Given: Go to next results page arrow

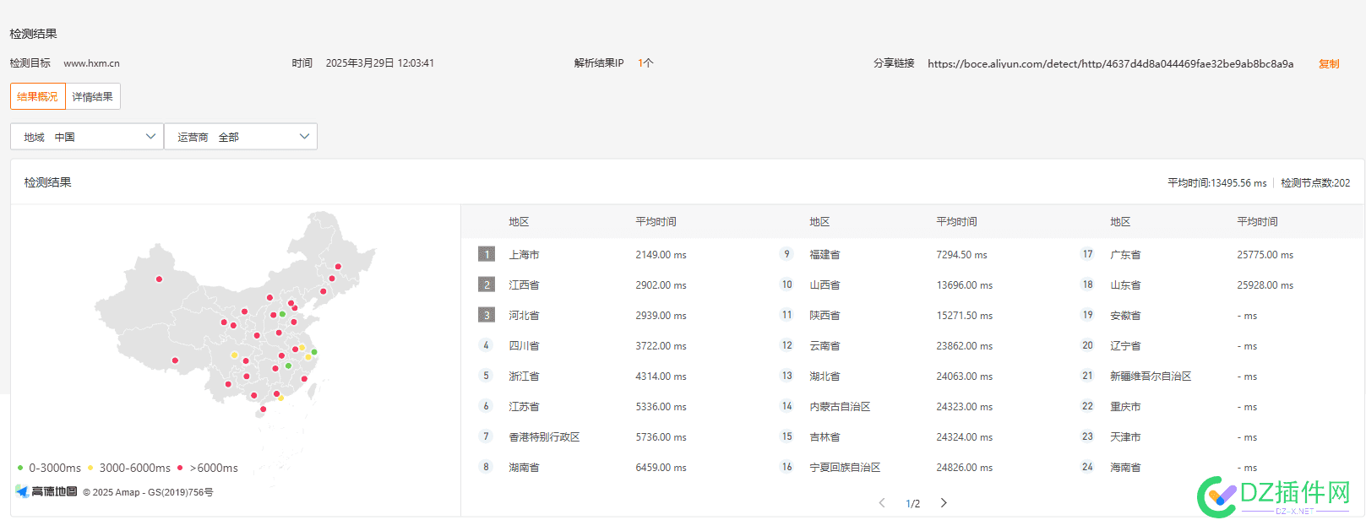Looking at the screenshot, I should pos(944,503).
